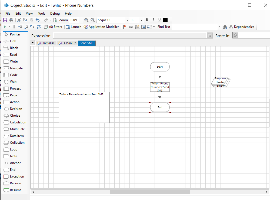
Task: Toggle Bold text formatting
Action: tap(147, 20)
